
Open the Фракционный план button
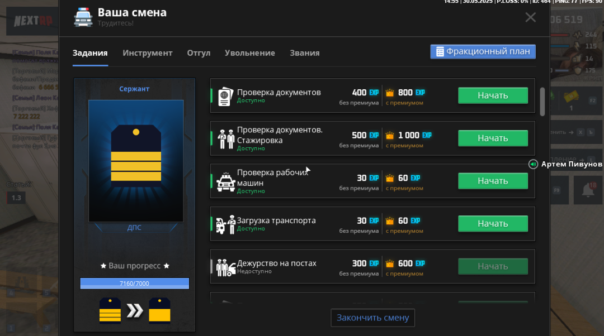coord(483,51)
